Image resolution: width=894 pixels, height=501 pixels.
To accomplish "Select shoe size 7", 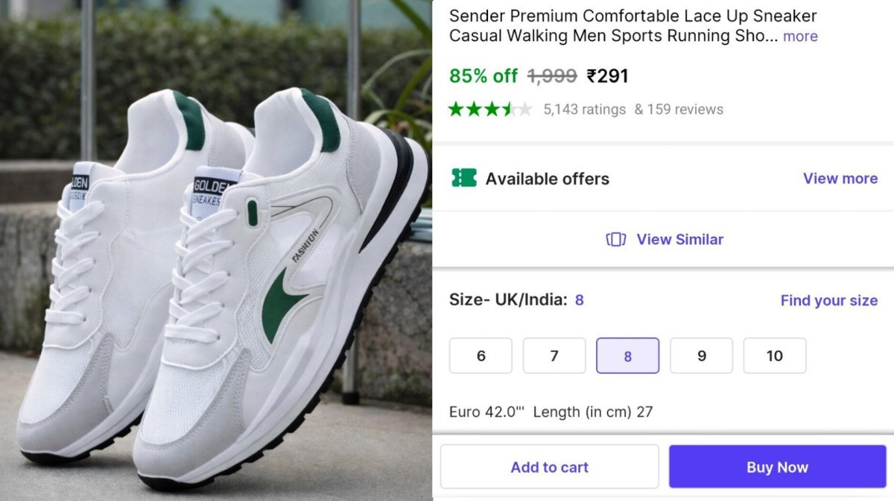I will coord(554,355).
